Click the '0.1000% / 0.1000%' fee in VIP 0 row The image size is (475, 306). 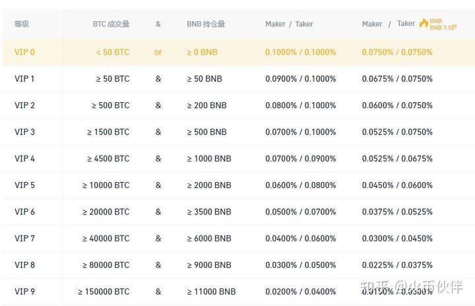coord(301,52)
